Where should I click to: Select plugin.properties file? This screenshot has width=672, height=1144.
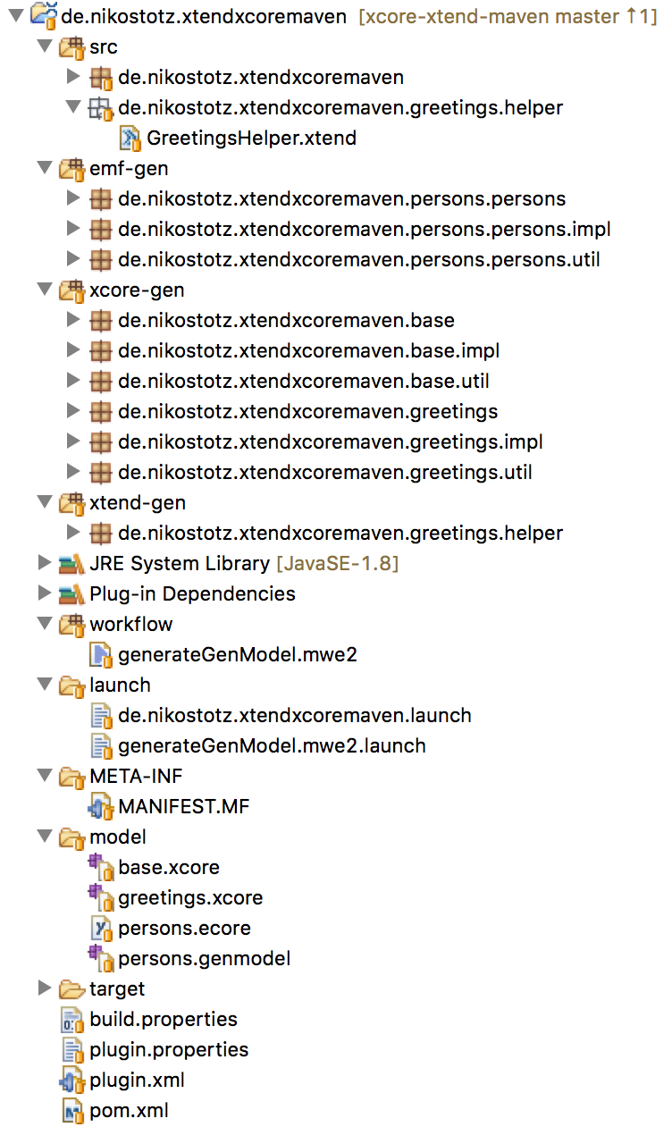[x=169, y=1050]
